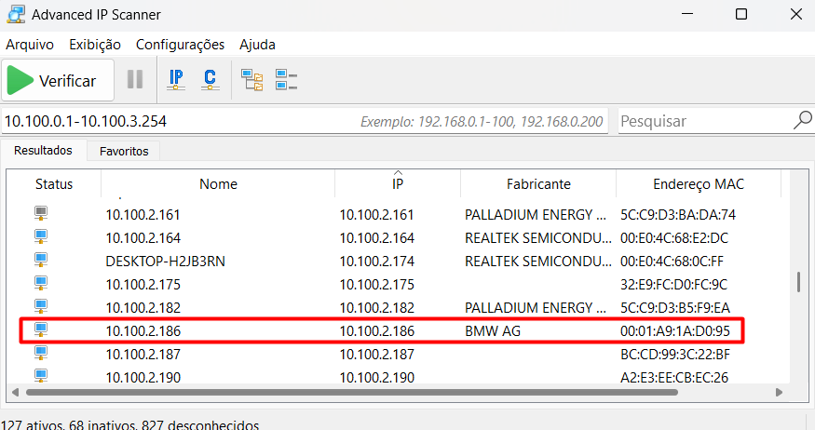Screen dimensions: 815x430
Task: Click the IP cell 10.100.2.174
Action: pos(377,262)
